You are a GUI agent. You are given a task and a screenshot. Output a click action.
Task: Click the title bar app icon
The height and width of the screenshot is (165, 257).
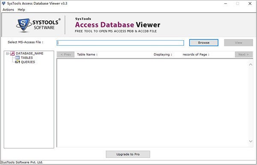pos(3,3)
